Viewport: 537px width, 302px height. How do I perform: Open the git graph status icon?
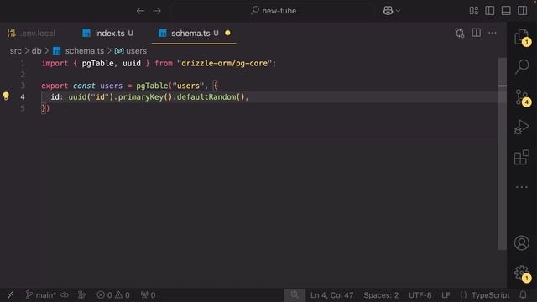pos(81,294)
